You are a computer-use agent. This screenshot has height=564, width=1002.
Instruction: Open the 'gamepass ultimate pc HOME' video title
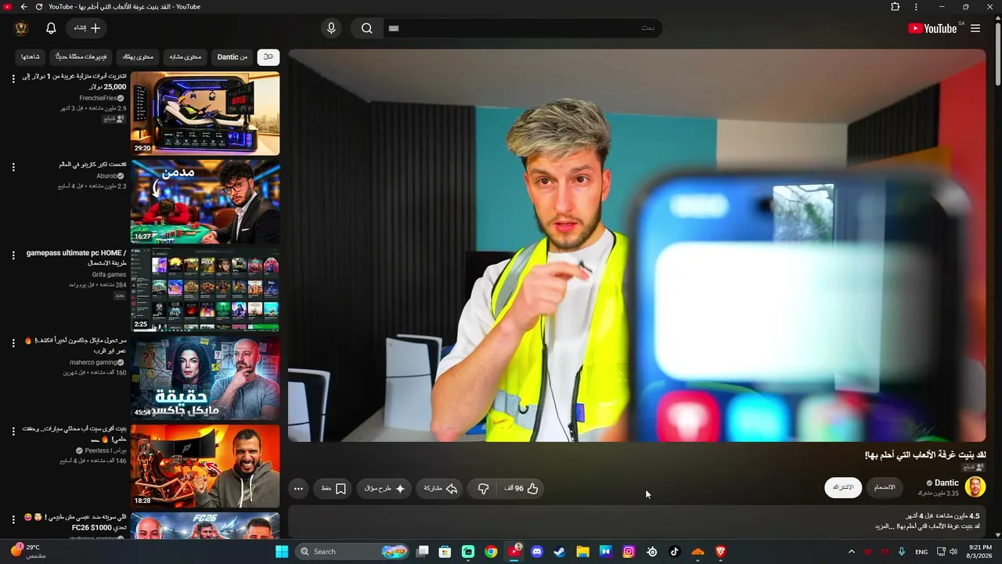click(76, 258)
